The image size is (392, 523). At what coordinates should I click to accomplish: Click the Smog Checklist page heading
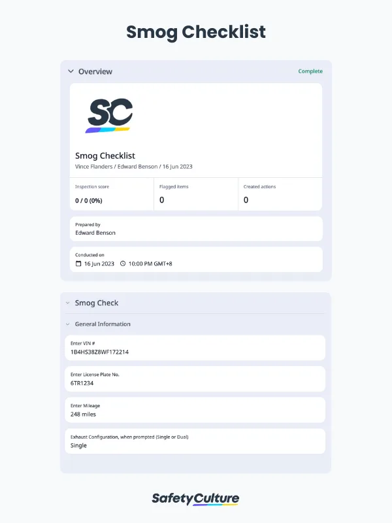[196, 32]
